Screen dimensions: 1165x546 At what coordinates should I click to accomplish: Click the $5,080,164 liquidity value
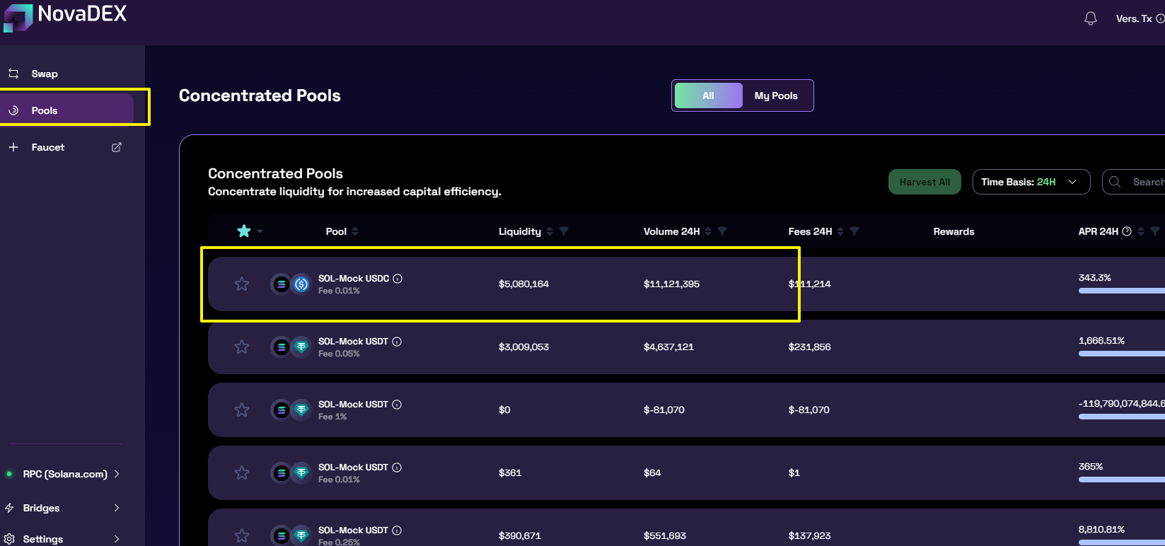coord(523,284)
